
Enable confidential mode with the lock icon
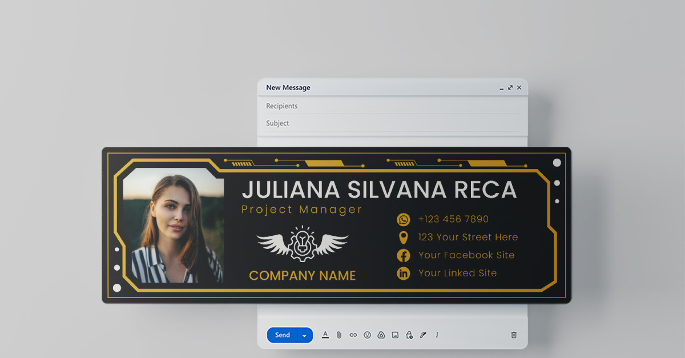click(409, 335)
